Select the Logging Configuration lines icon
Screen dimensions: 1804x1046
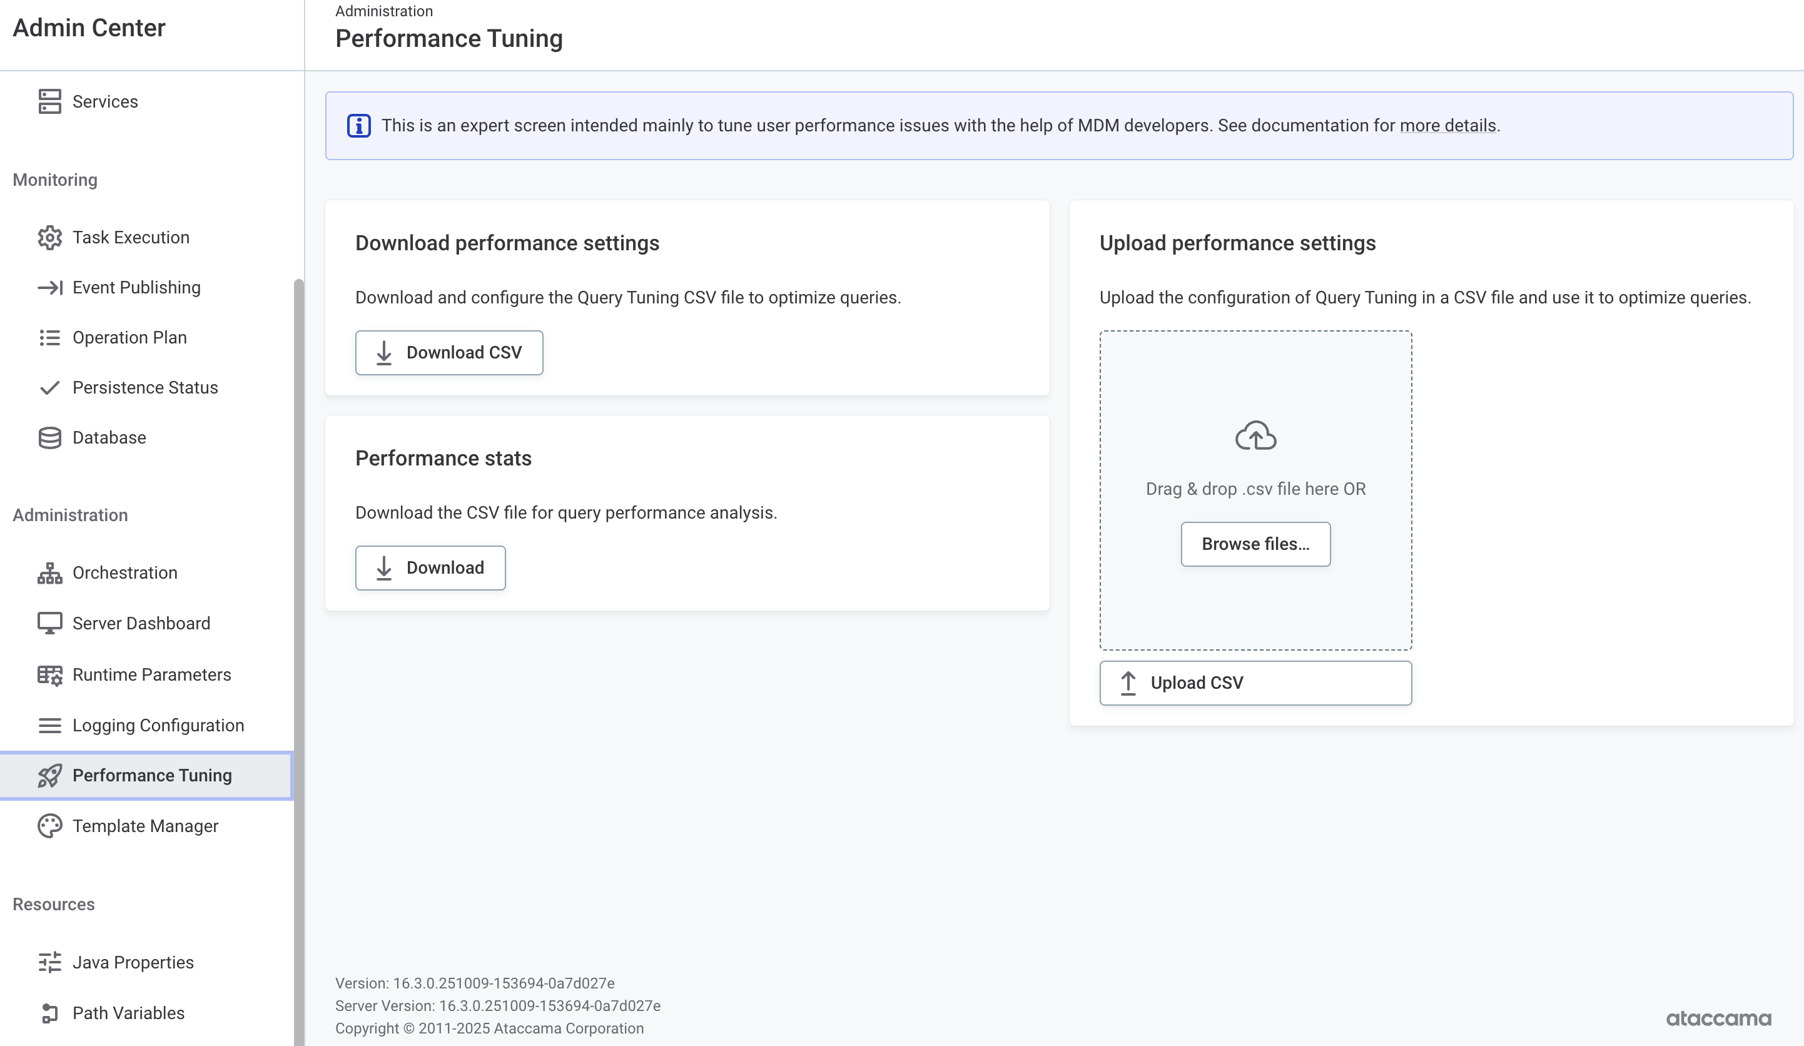(49, 725)
